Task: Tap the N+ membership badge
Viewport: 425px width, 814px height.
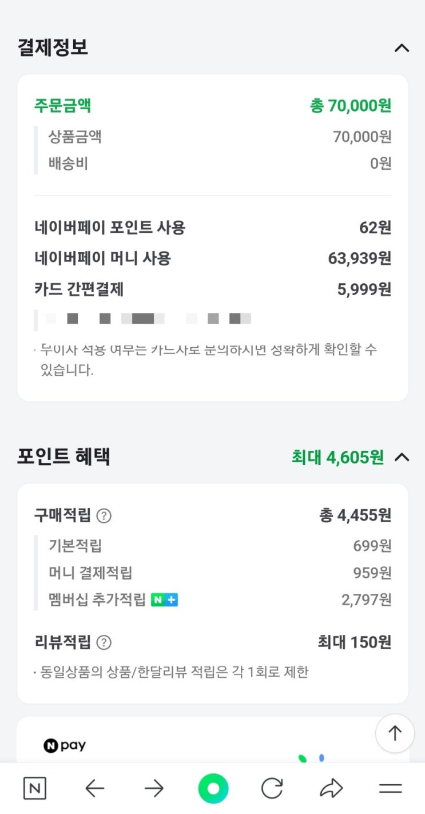Action: [164, 600]
